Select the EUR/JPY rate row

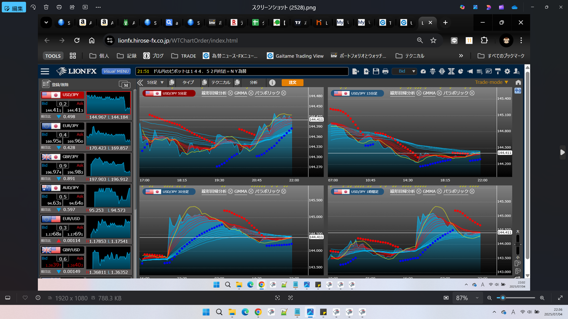coord(86,136)
